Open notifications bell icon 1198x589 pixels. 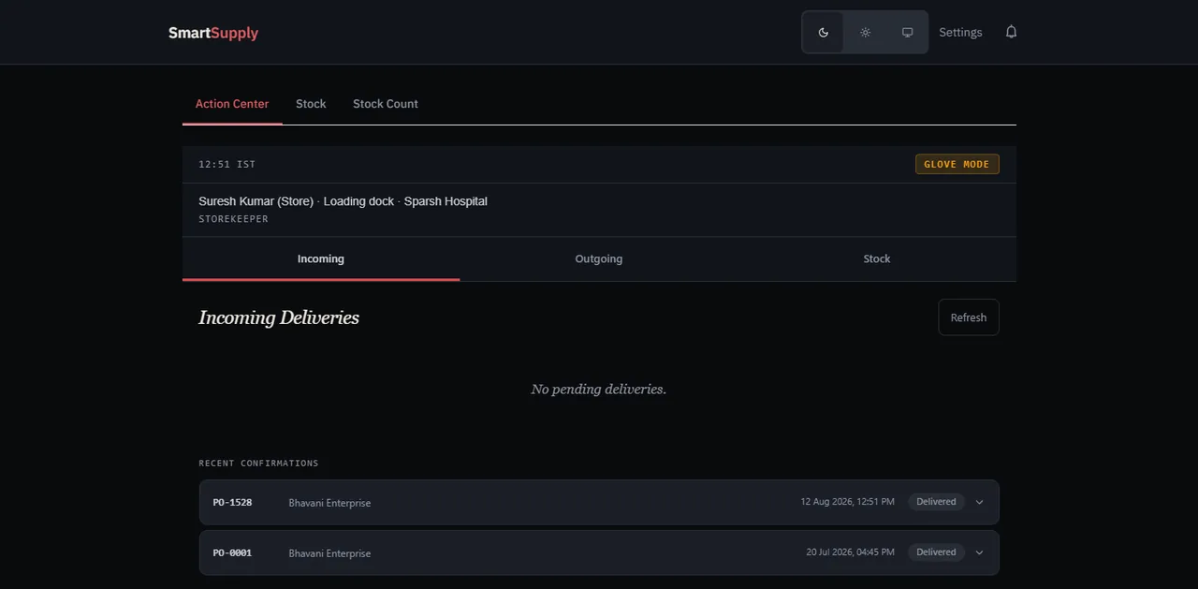pos(1011,32)
